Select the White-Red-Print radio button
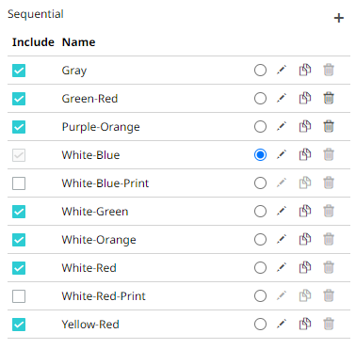This screenshot has width=356, height=349. [x=260, y=296]
